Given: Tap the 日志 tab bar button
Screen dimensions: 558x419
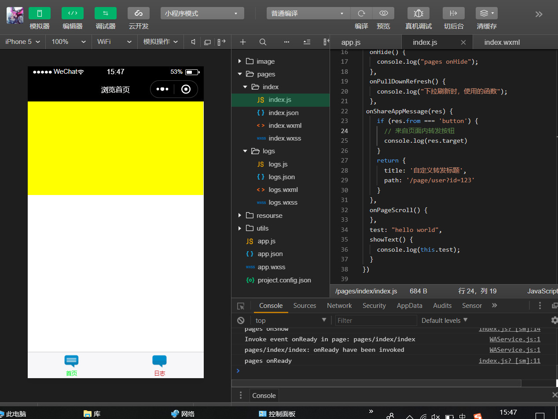Looking at the screenshot, I should point(159,365).
